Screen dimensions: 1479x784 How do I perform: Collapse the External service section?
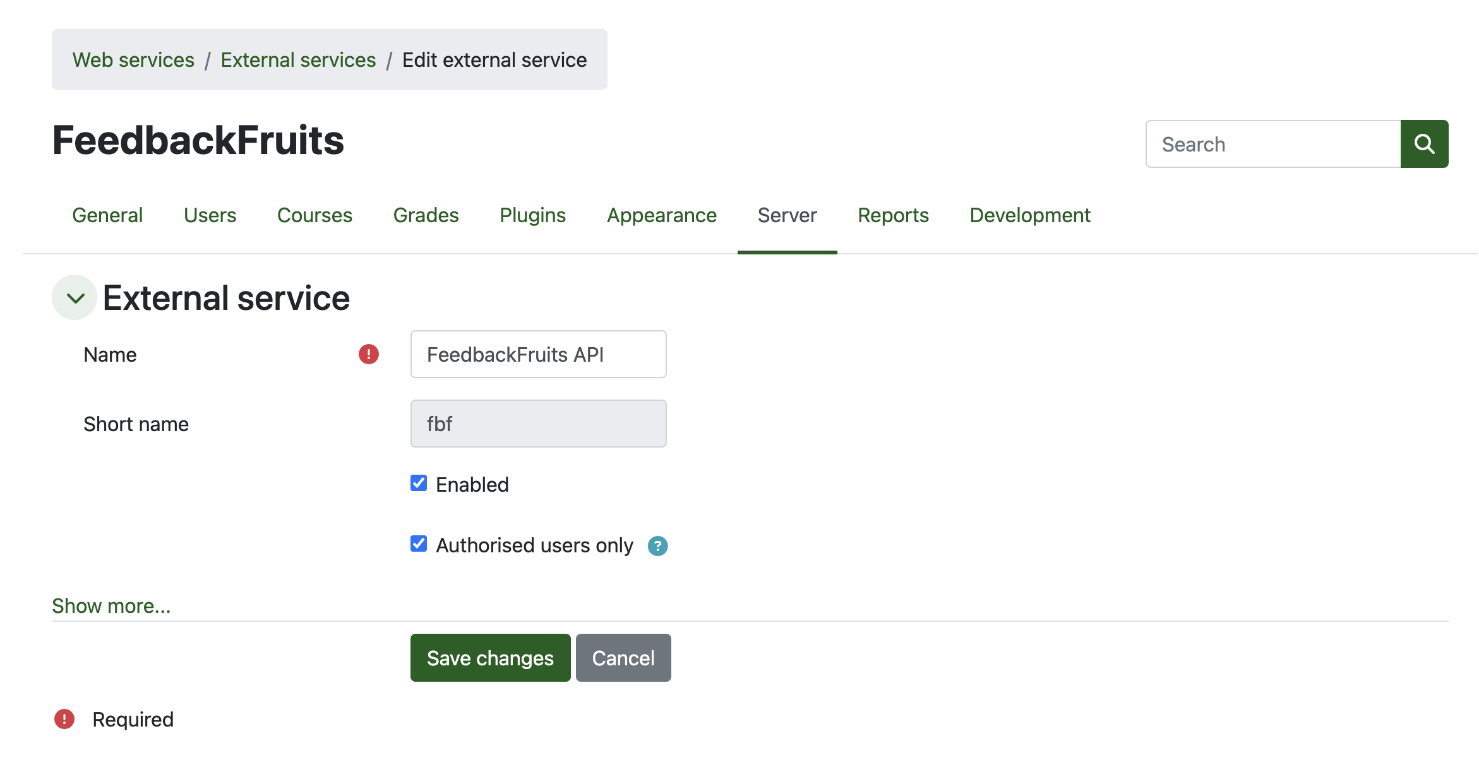click(75, 297)
